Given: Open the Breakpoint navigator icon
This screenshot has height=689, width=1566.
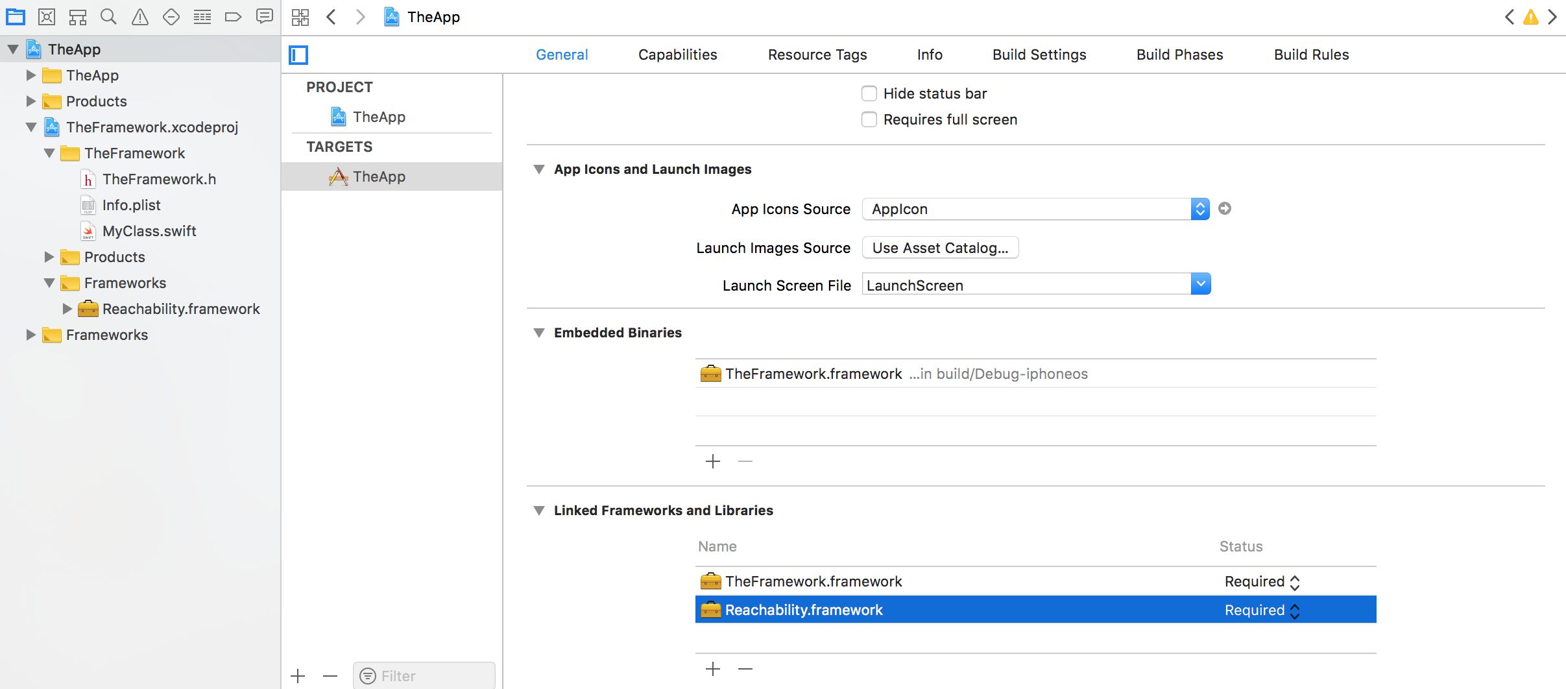Looking at the screenshot, I should [233, 17].
